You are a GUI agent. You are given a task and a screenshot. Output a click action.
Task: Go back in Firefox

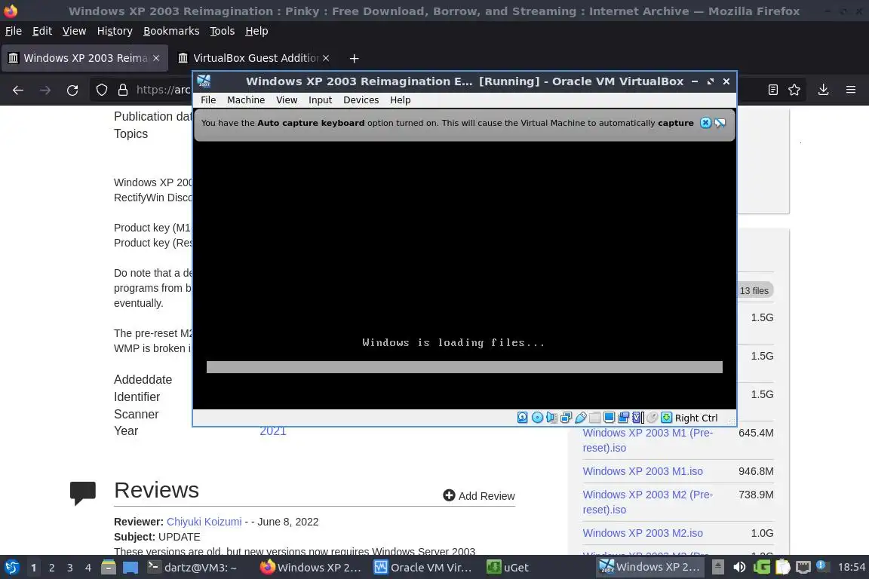click(x=18, y=90)
